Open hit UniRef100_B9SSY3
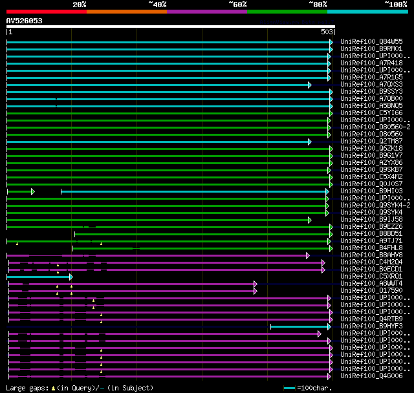The height and width of the screenshot is (393, 414). (371, 92)
